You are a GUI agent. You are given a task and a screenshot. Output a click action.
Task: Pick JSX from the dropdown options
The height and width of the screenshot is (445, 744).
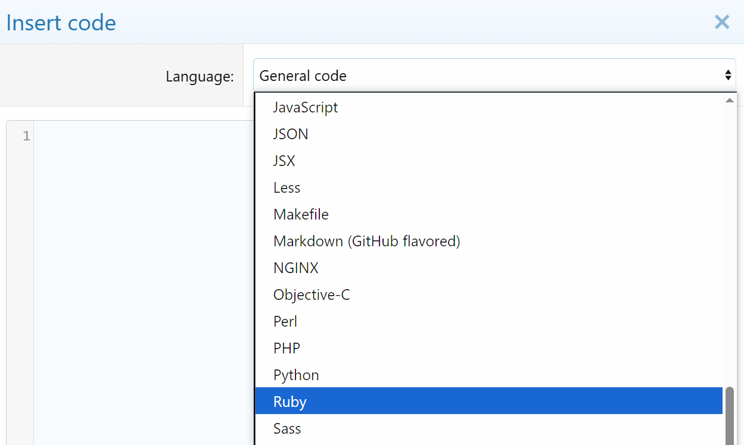click(x=488, y=161)
